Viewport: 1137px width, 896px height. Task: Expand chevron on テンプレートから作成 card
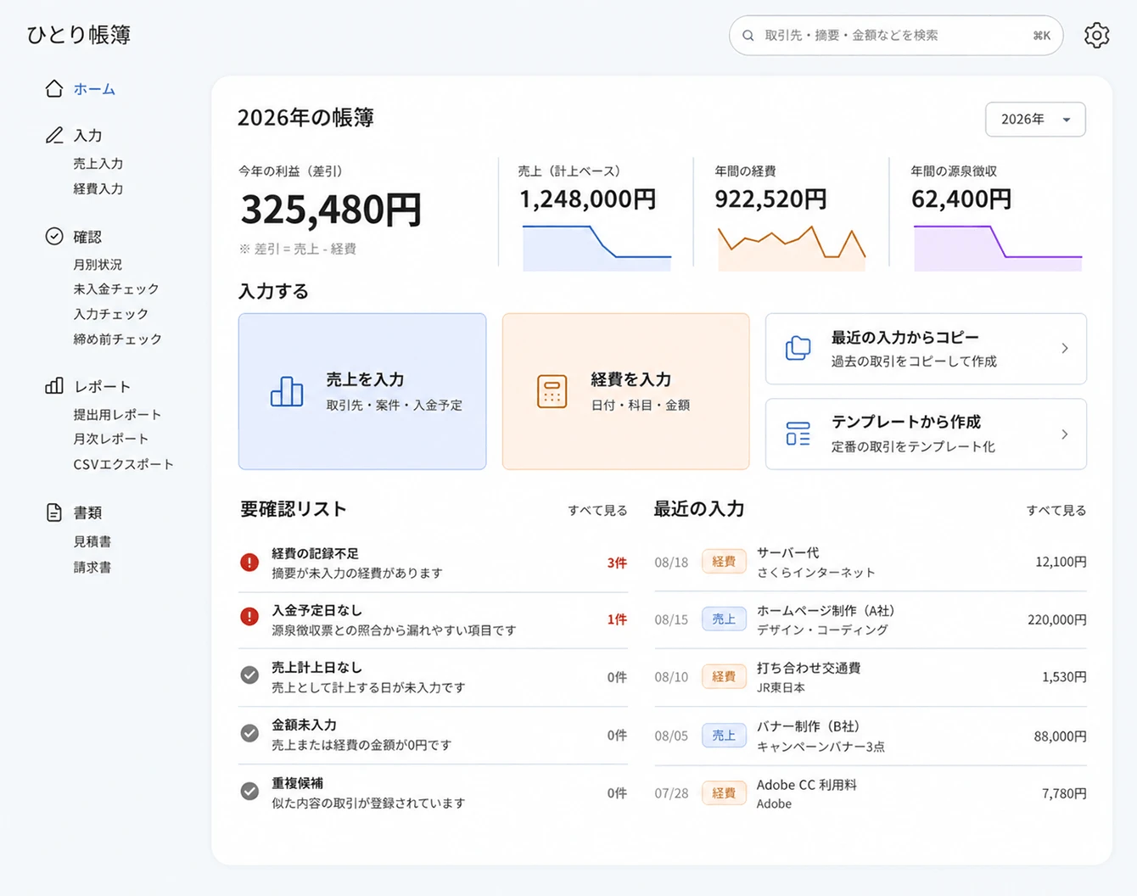pos(1065,434)
